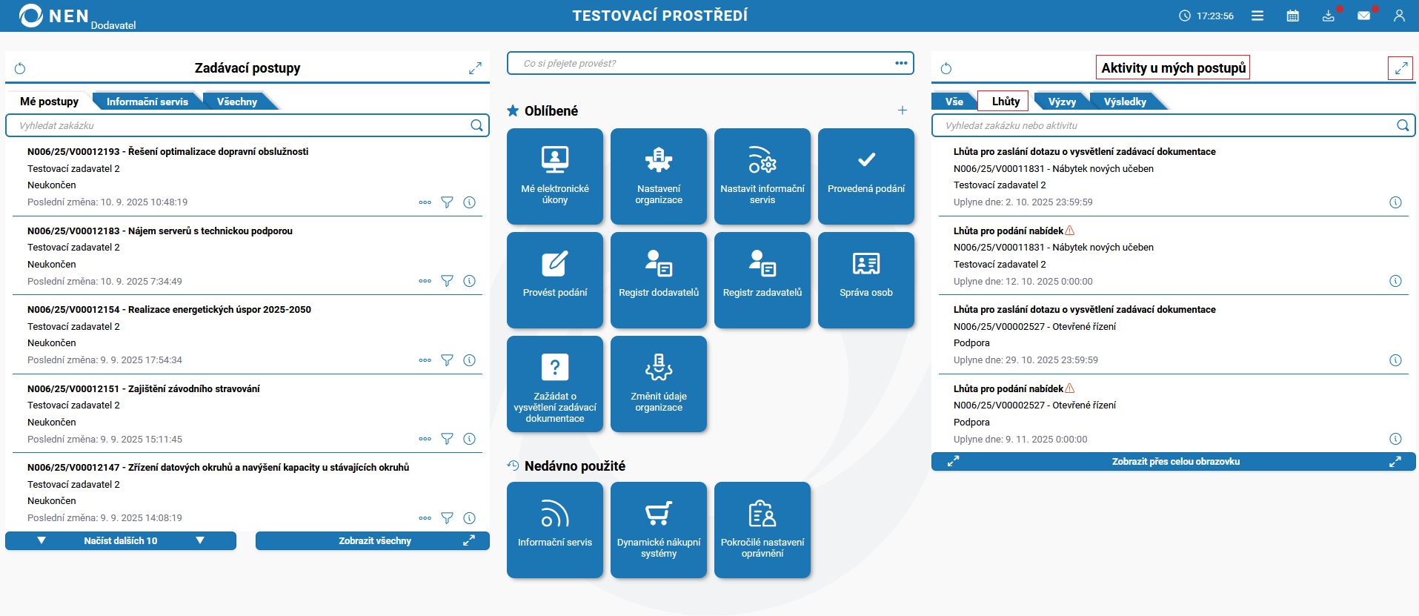The height and width of the screenshot is (616, 1419).
Task: Open Mé elektronické úkony tile
Action: point(555,176)
